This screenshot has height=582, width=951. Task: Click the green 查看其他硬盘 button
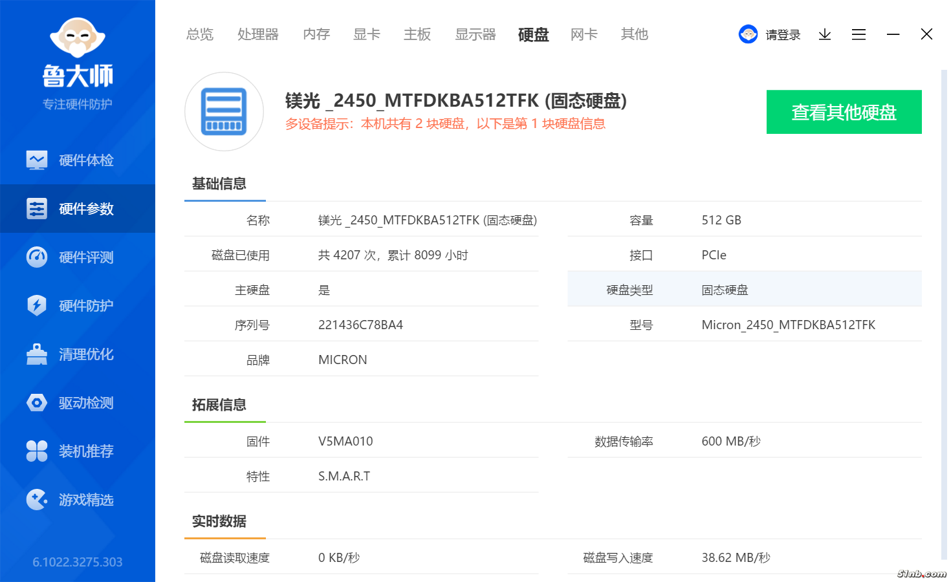tap(844, 112)
